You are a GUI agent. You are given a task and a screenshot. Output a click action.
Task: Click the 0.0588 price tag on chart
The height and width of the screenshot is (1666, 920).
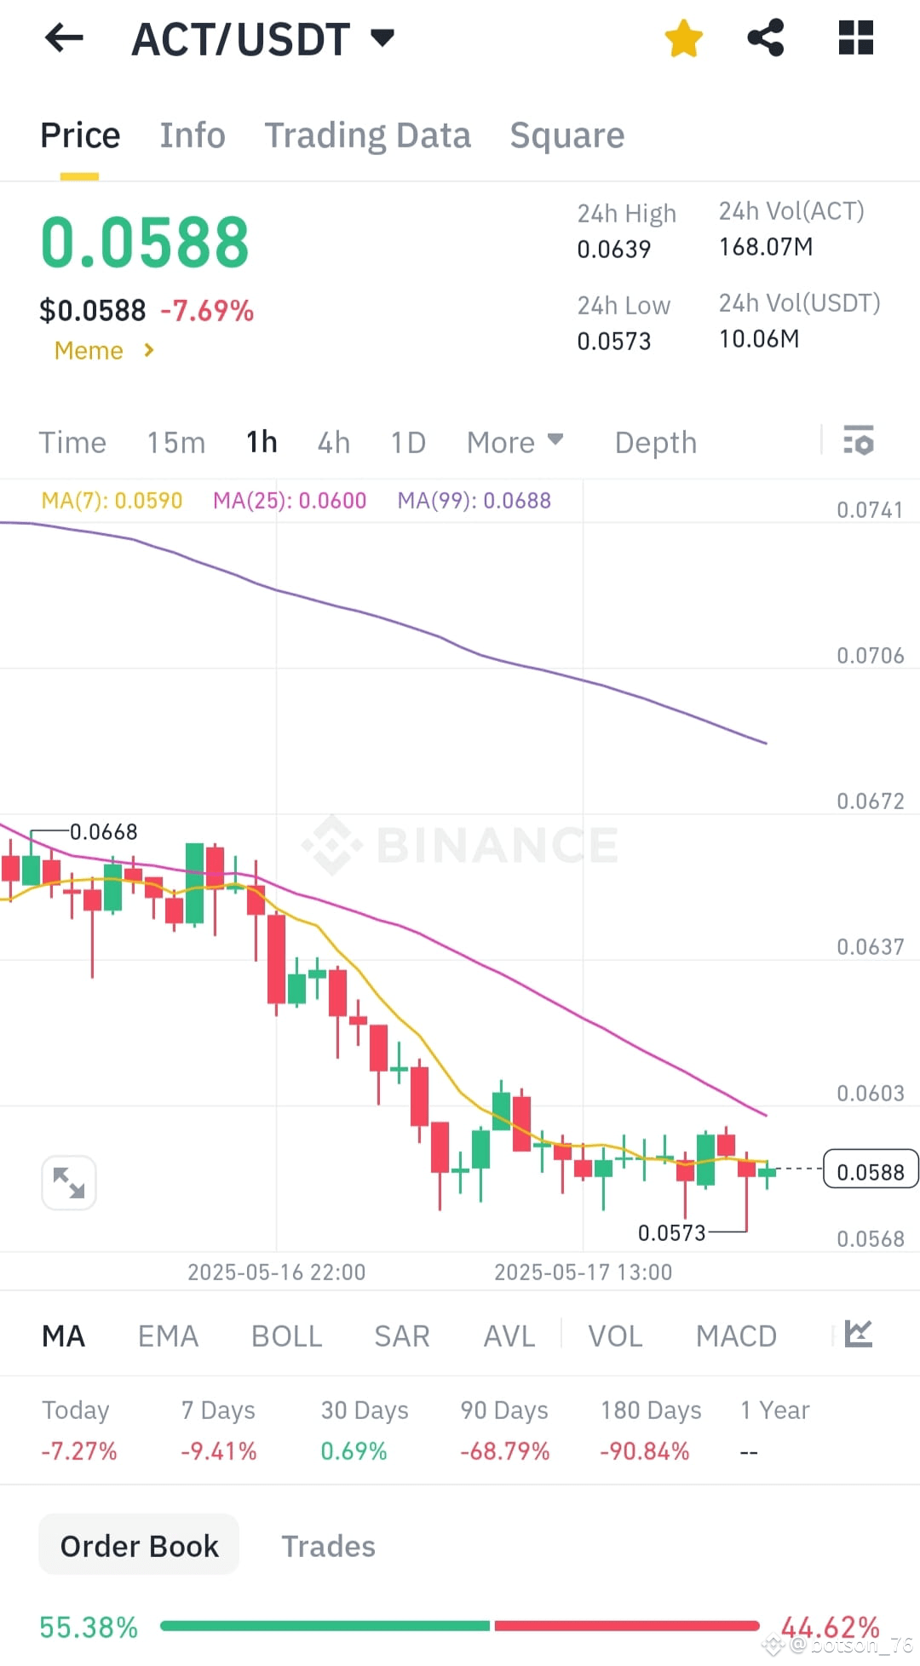click(x=870, y=1170)
